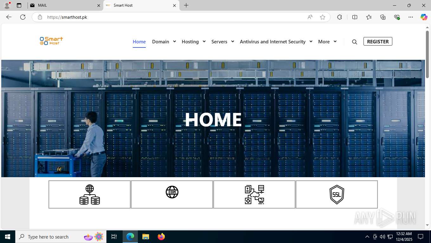Open the Hosting nav item
This screenshot has height=243, width=431.
tap(190, 41)
